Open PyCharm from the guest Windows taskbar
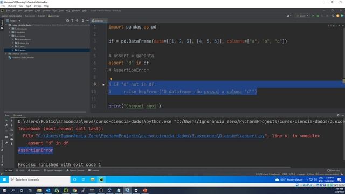 (101, 179)
